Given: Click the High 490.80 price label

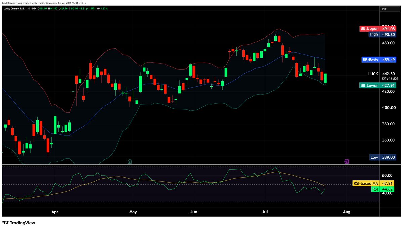Looking at the screenshot, I should [x=382, y=34].
